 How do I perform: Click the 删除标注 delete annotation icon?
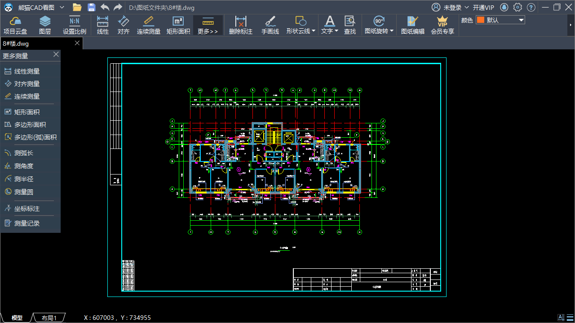pos(241,25)
